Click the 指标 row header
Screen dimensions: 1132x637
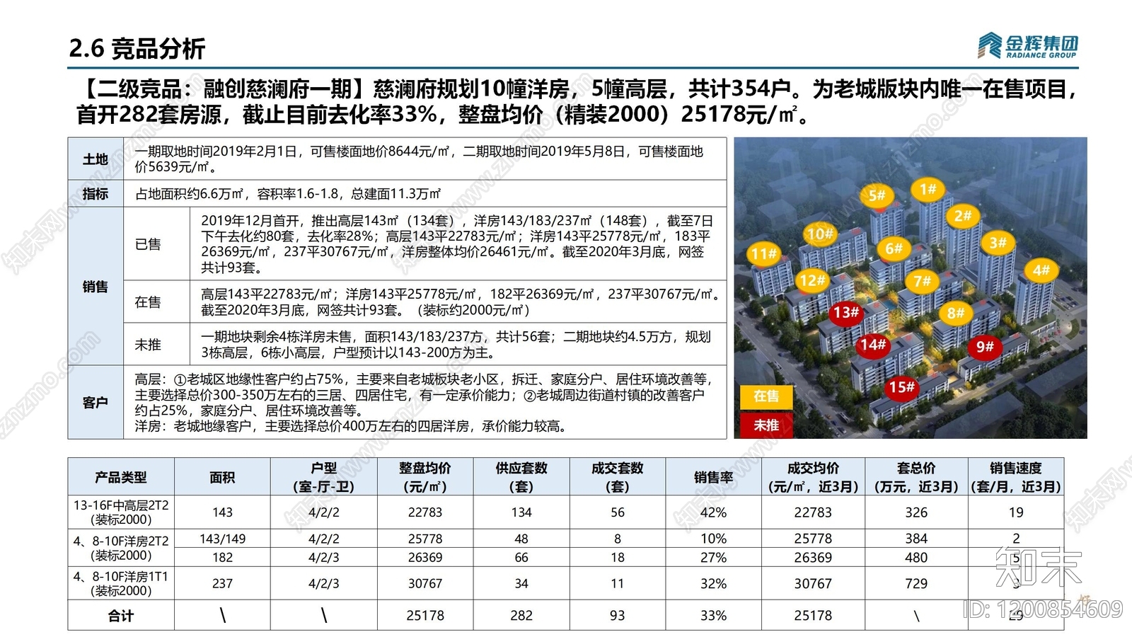pyautogui.click(x=96, y=194)
